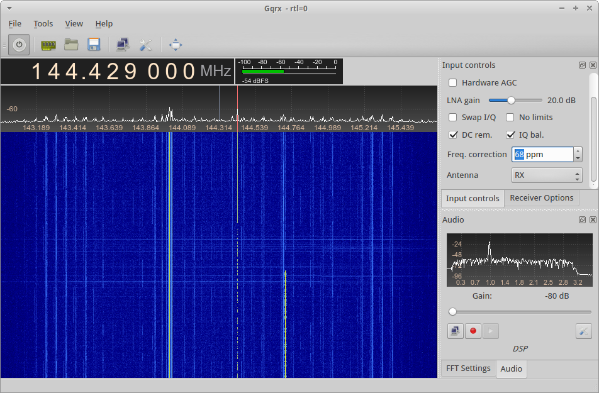The height and width of the screenshot is (393, 599).
Task: Maximize the Gqrx window
Action: pyautogui.click(x=575, y=8)
